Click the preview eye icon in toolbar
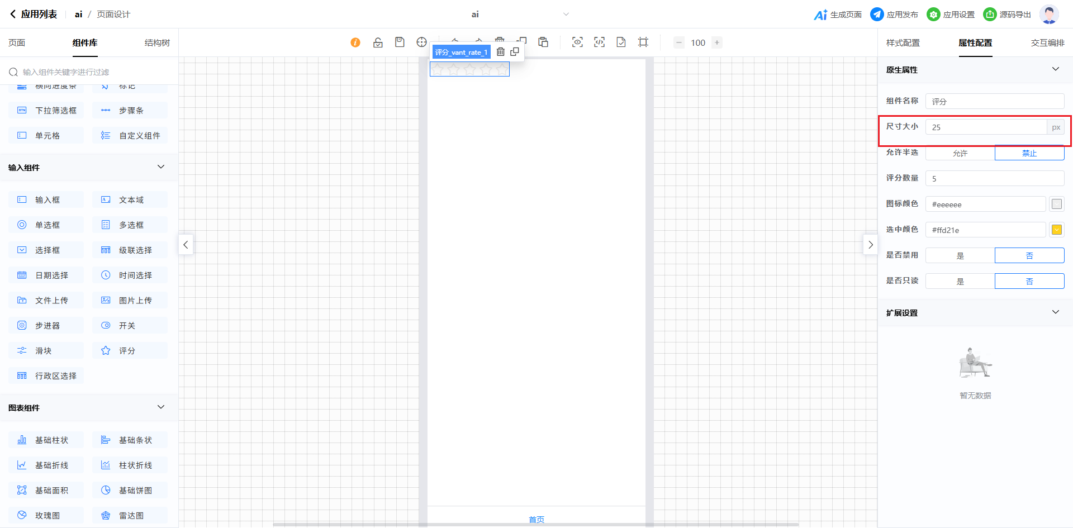Viewport: 1073px width, 528px height. (x=577, y=42)
